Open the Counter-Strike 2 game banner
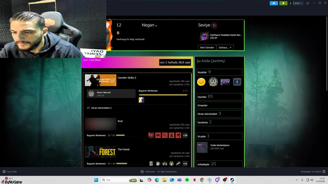The height and width of the screenshot is (184, 328). click(100, 80)
